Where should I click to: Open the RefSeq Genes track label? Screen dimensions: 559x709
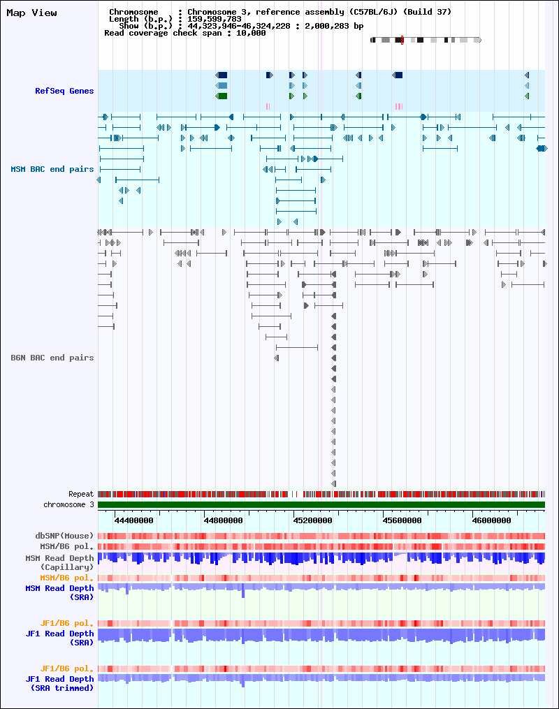click(x=64, y=91)
